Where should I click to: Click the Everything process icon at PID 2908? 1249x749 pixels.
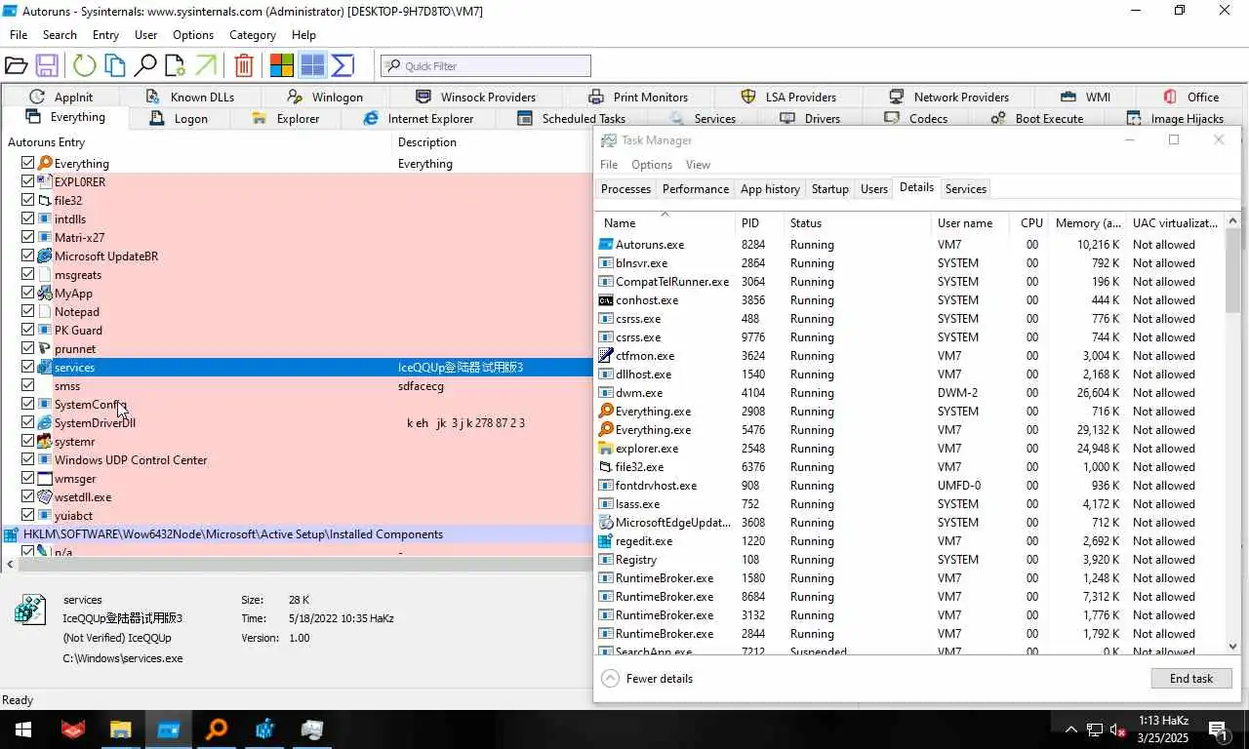[606, 412]
